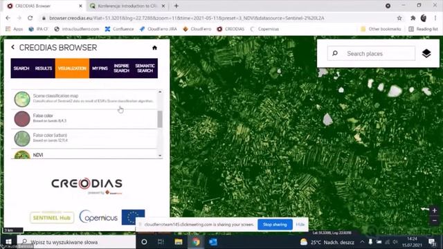Open the IPA CF bookmark

pyautogui.click(x=39, y=29)
